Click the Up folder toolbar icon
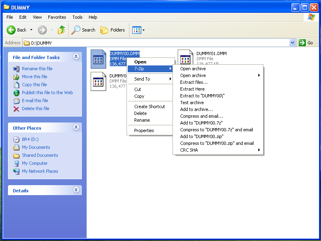Screen dimensions: 321x241 coord(61,30)
